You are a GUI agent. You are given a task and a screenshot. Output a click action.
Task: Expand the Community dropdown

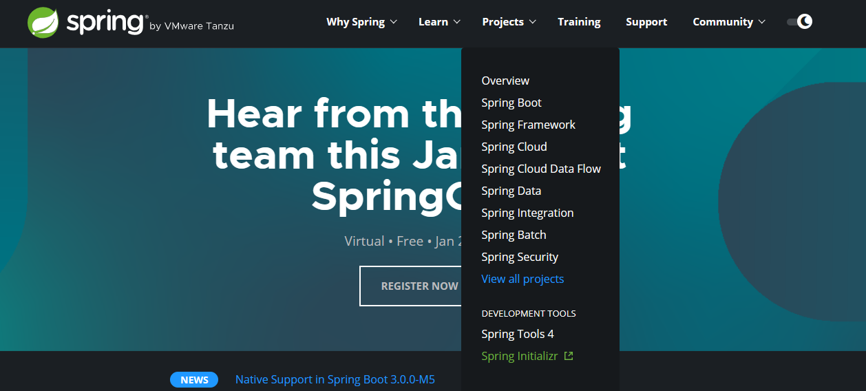pyautogui.click(x=729, y=22)
